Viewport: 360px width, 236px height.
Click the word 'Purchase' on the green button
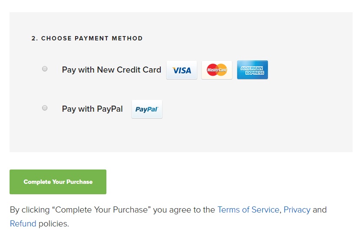tap(79, 182)
